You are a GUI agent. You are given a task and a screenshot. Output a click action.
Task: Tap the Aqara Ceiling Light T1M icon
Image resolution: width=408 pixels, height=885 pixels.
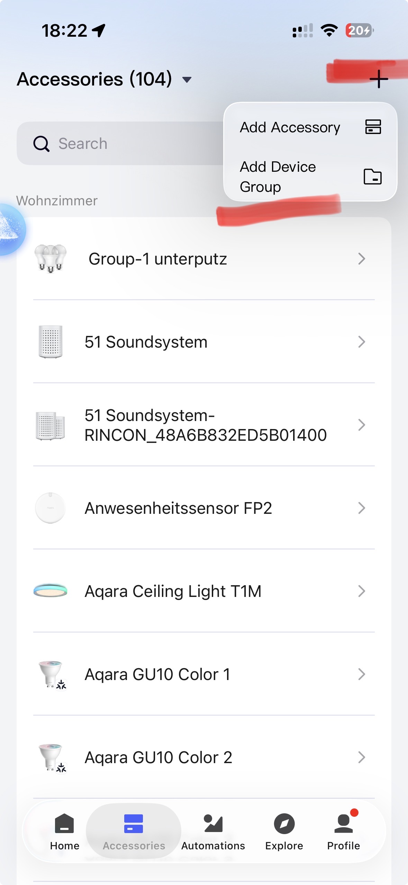[x=51, y=591]
